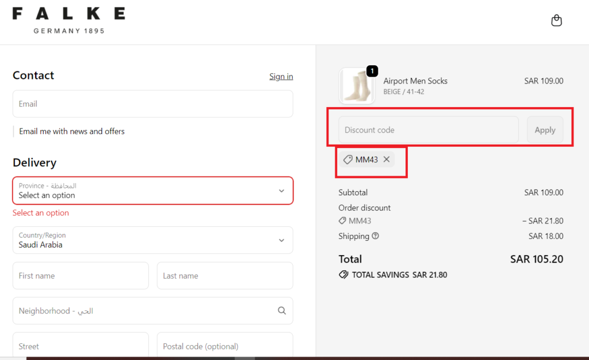Click the Street input field

(81, 344)
